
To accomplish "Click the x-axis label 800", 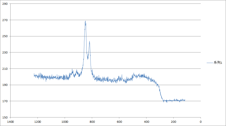I will point(92,122).
